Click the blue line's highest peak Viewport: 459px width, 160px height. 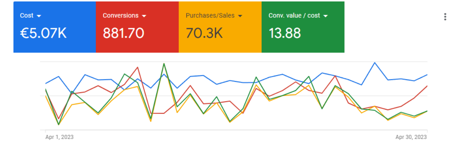point(375,63)
